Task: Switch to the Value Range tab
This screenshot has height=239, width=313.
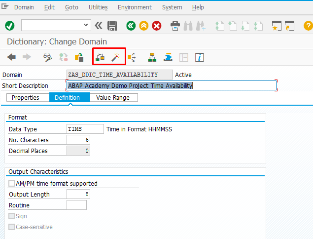Action: (114, 98)
